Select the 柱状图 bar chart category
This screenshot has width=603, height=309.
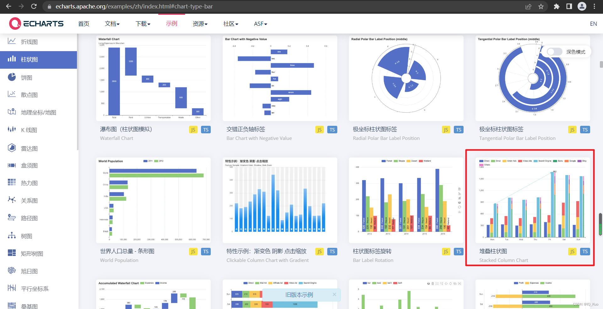[x=38, y=60]
